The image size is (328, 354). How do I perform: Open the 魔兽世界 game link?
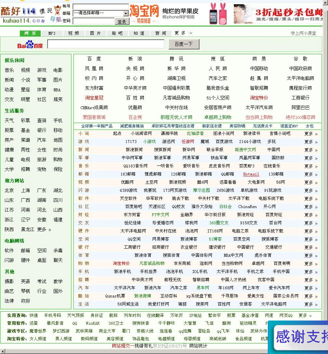click(38, 331)
